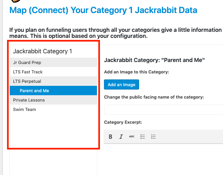Insert a bulleted list in excerpt
Image resolution: width=223 pixels, height=175 pixels.
click(143, 136)
